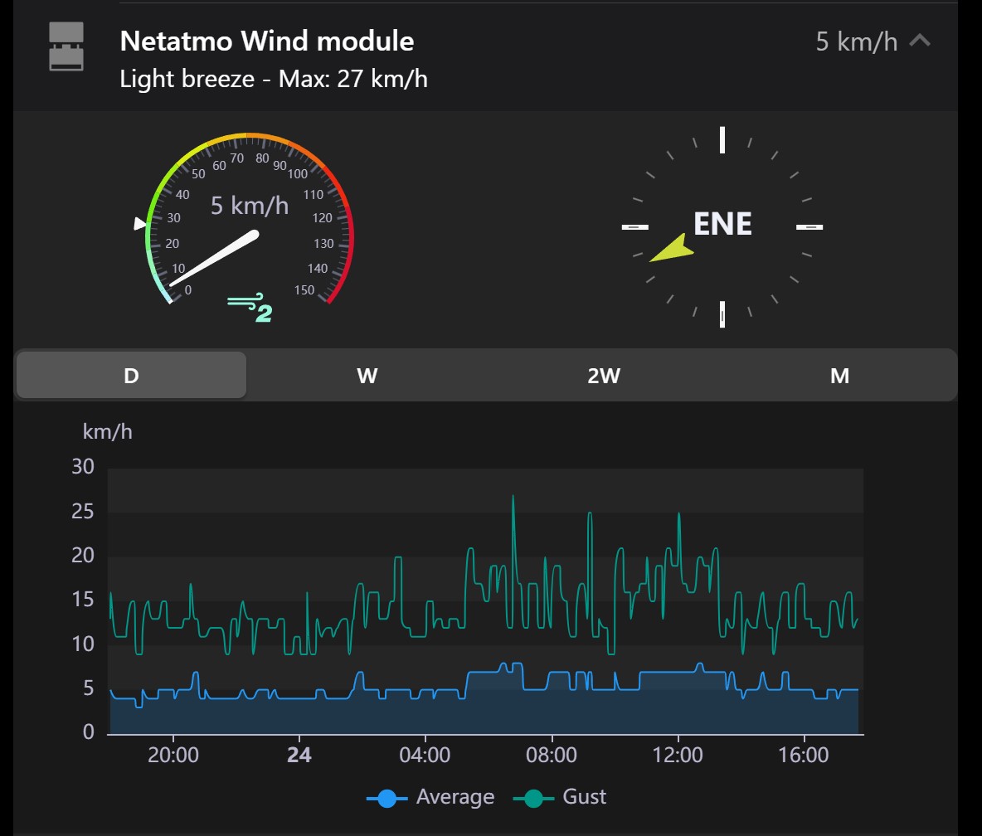Image resolution: width=982 pixels, height=836 pixels.
Task: Click the 5 km/h gauge reading
Action: (250, 206)
